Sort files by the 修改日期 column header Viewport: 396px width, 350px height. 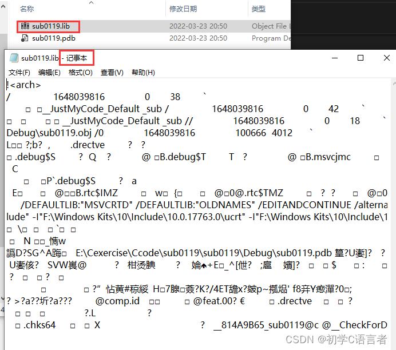tap(183, 9)
